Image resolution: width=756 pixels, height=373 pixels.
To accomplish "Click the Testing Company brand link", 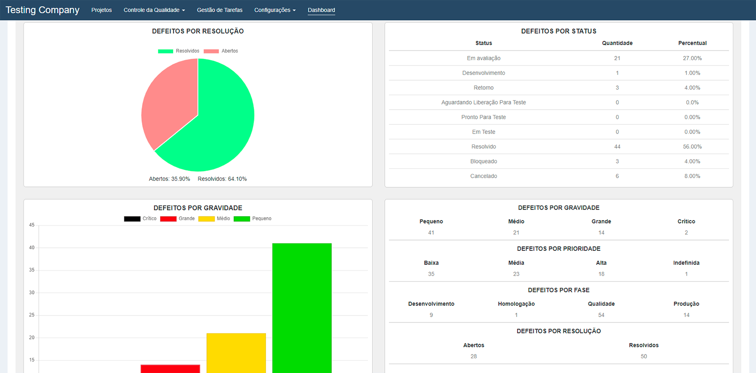I will (x=42, y=10).
